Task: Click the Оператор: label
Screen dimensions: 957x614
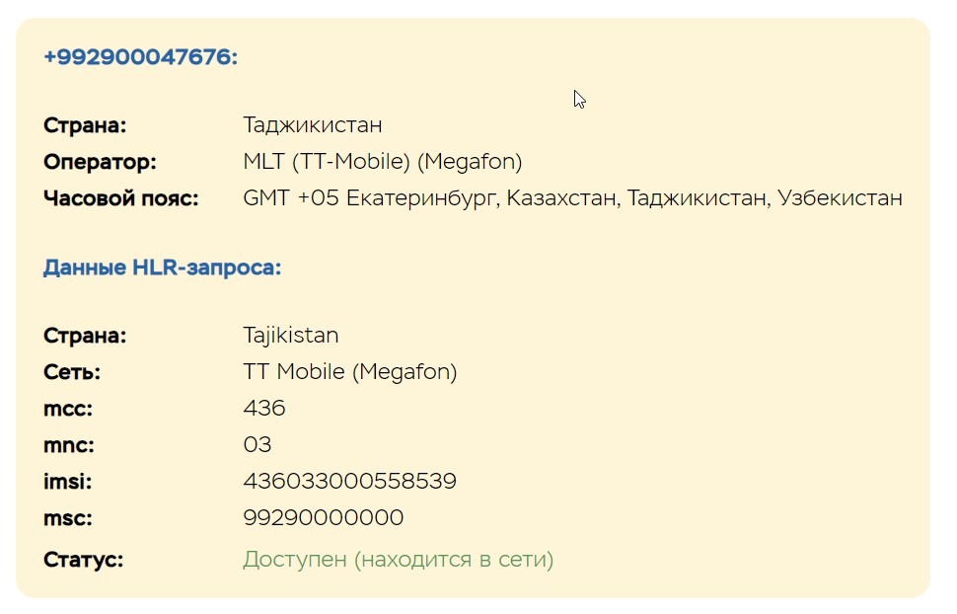Action: (x=100, y=162)
